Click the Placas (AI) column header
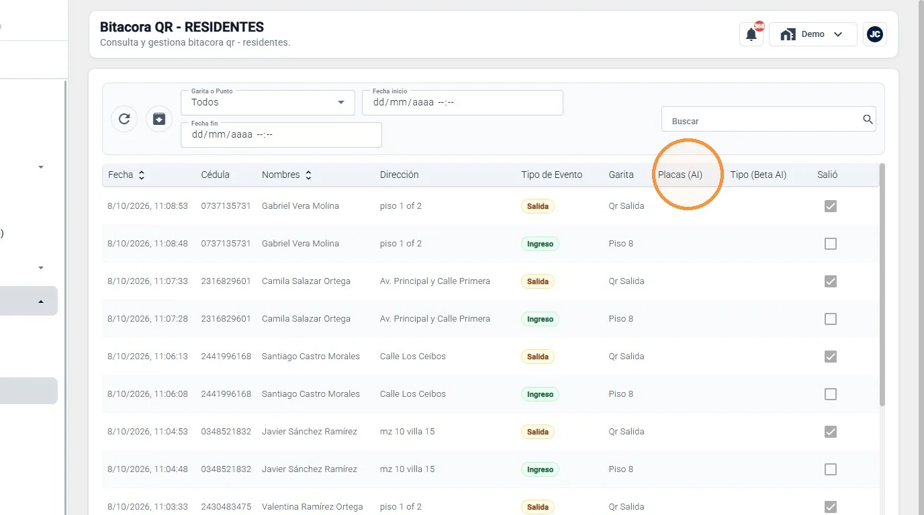Image resolution: width=924 pixels, height=515 pixels. 680,175
